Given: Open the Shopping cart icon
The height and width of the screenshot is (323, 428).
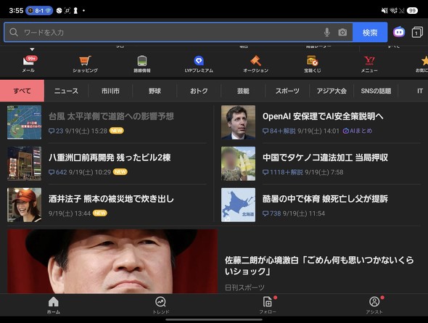Looking at the screenshot, I should tap(85, 64).
